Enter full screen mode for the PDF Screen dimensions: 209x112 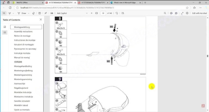click(x=182, y=13)
